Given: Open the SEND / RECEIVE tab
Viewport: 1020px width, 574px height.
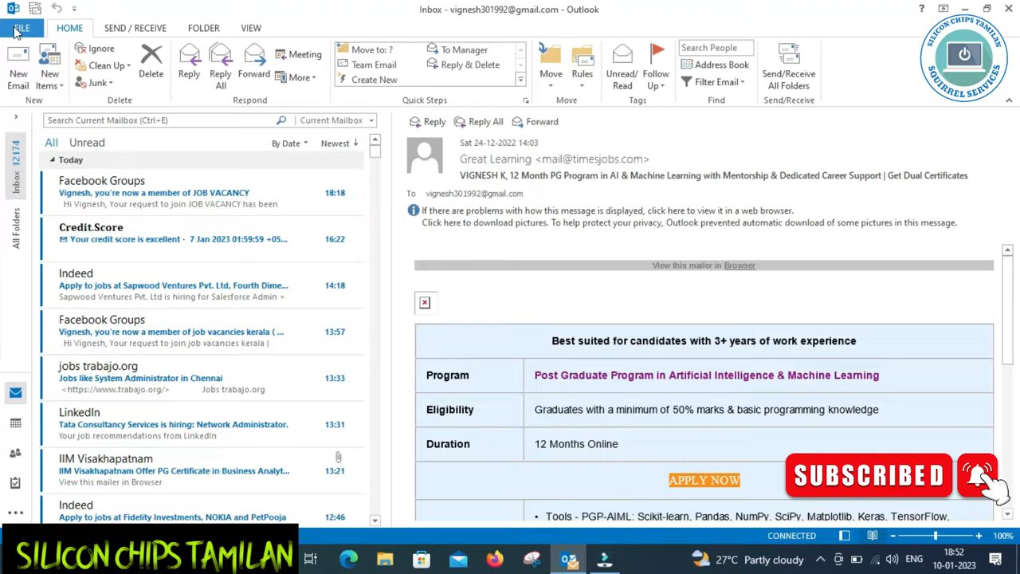Looking at the screenshot, I should 135,28.
